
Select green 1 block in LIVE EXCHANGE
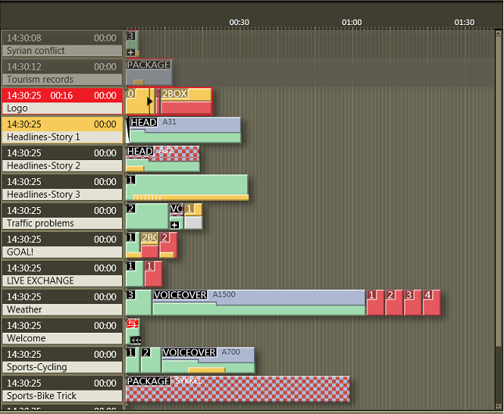point(134,274)
